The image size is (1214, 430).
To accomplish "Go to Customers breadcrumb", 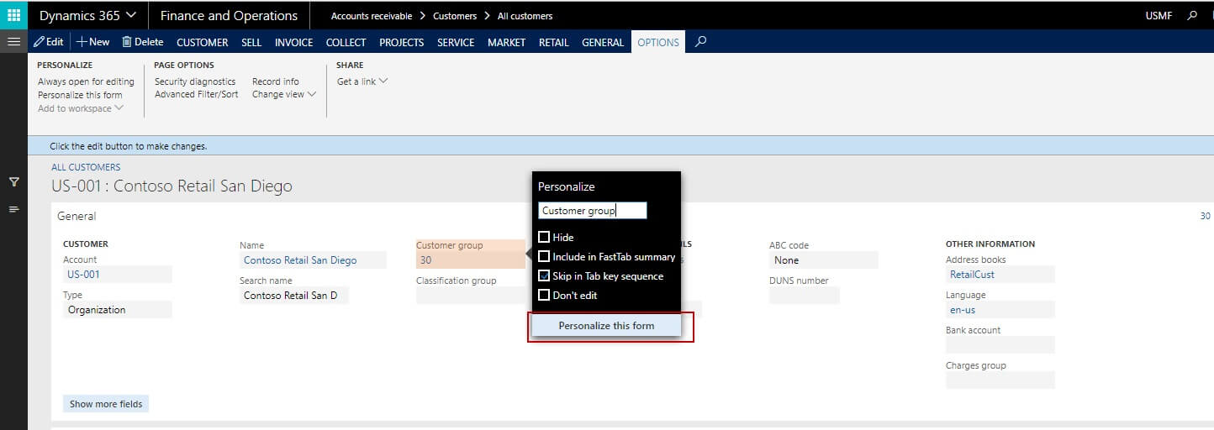I will (455, 16).
